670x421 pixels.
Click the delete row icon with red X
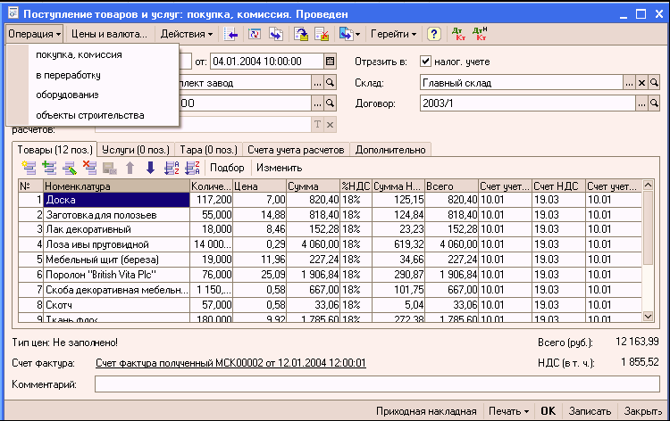click(x=88, y=167)
